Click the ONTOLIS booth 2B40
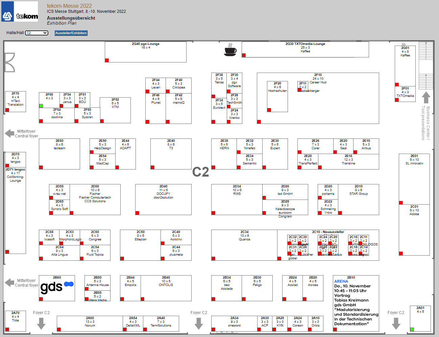This screenshot has height=337, width=439. (166, 288)
